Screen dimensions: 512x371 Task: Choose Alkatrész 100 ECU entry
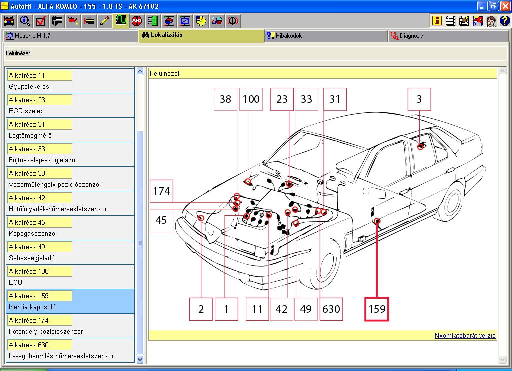pyautogui.click(x=70, y=277)
